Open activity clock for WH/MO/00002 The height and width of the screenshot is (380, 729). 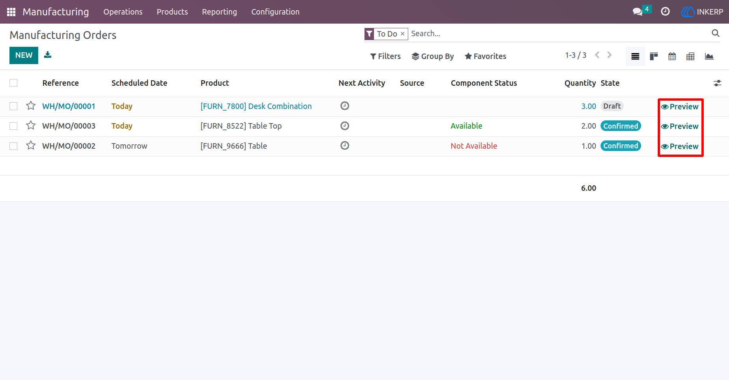(x=345, y=146)
